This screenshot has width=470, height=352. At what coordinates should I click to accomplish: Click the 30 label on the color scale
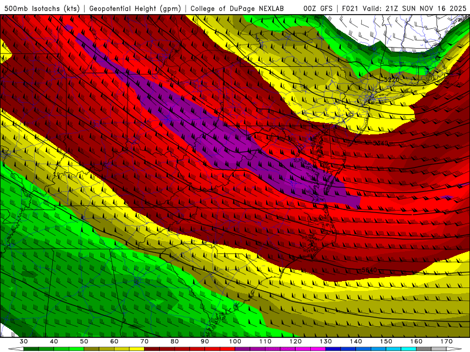point(23,341)
